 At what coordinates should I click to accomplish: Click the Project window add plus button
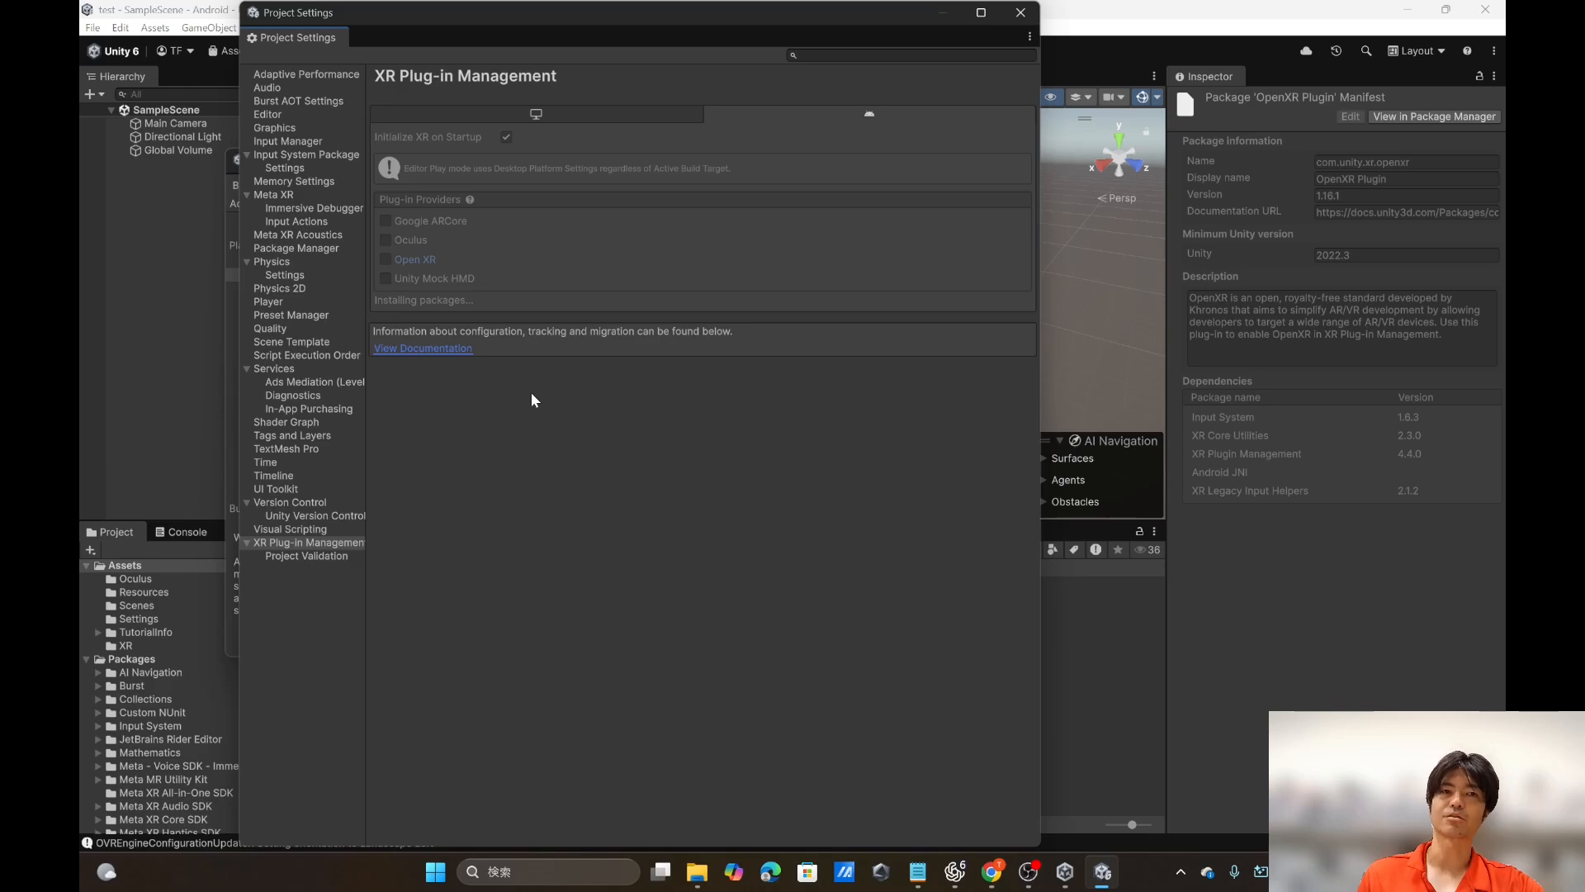pyautogui.click(x=91, y=550)
